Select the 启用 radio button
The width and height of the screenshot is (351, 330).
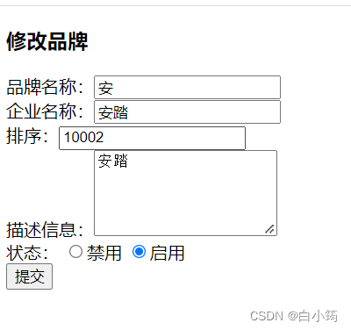139,252
